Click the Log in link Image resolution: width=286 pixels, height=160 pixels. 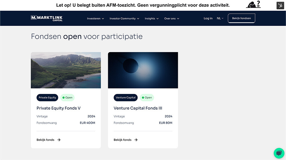pos(208,18)
